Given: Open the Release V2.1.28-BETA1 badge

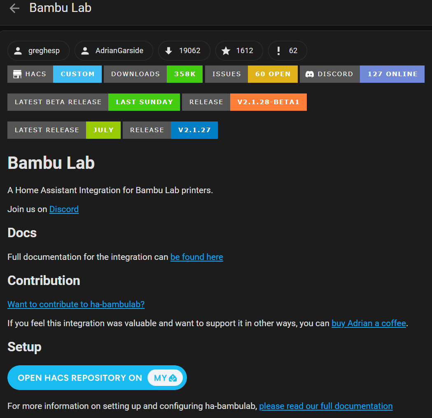Looking at the screenshot, I should (244, 102).
